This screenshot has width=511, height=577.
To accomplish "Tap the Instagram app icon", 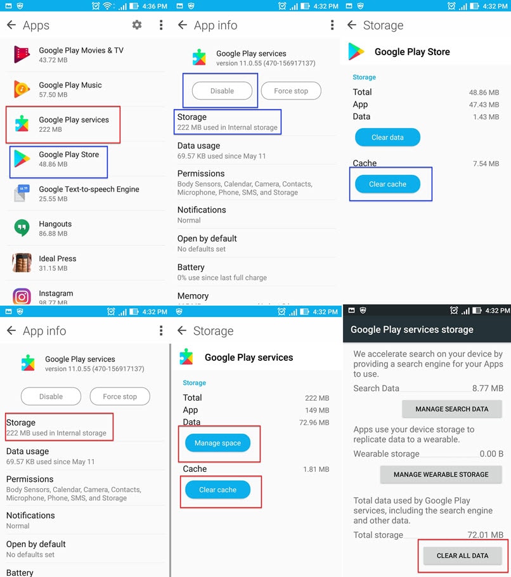I will coord(22,297).
